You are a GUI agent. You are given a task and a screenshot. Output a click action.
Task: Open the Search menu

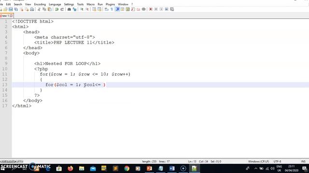[x=18, y=4]
